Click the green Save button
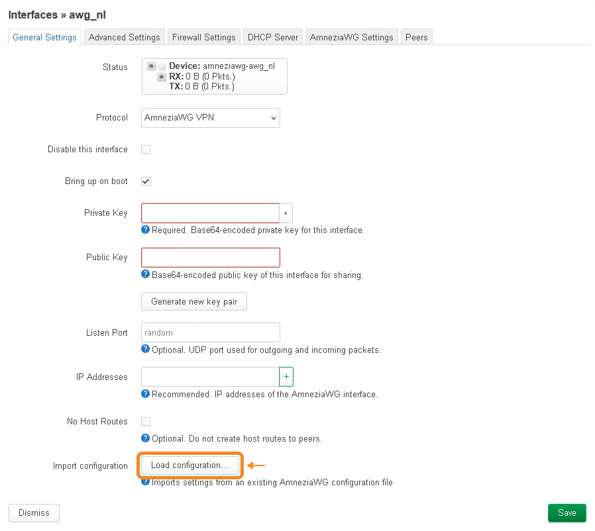The height and width of the screenshot is (531, 595). pos(567,513)
